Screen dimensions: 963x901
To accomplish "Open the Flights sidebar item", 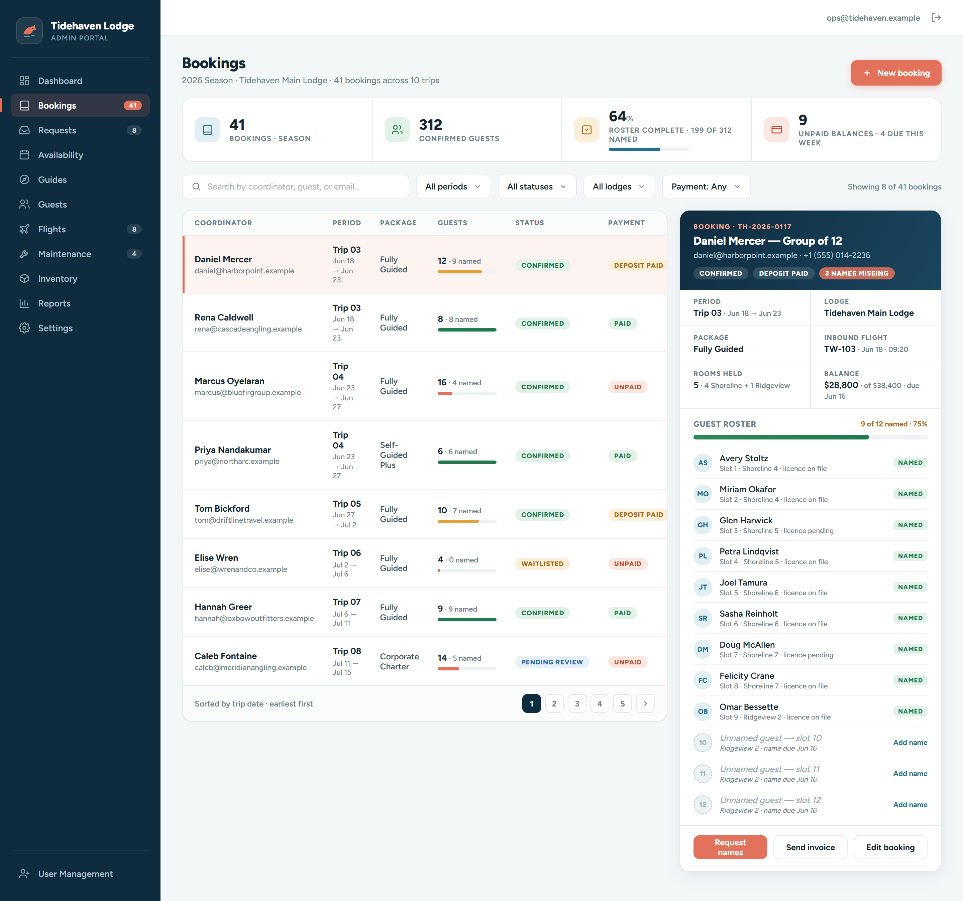I will [80, 229].
